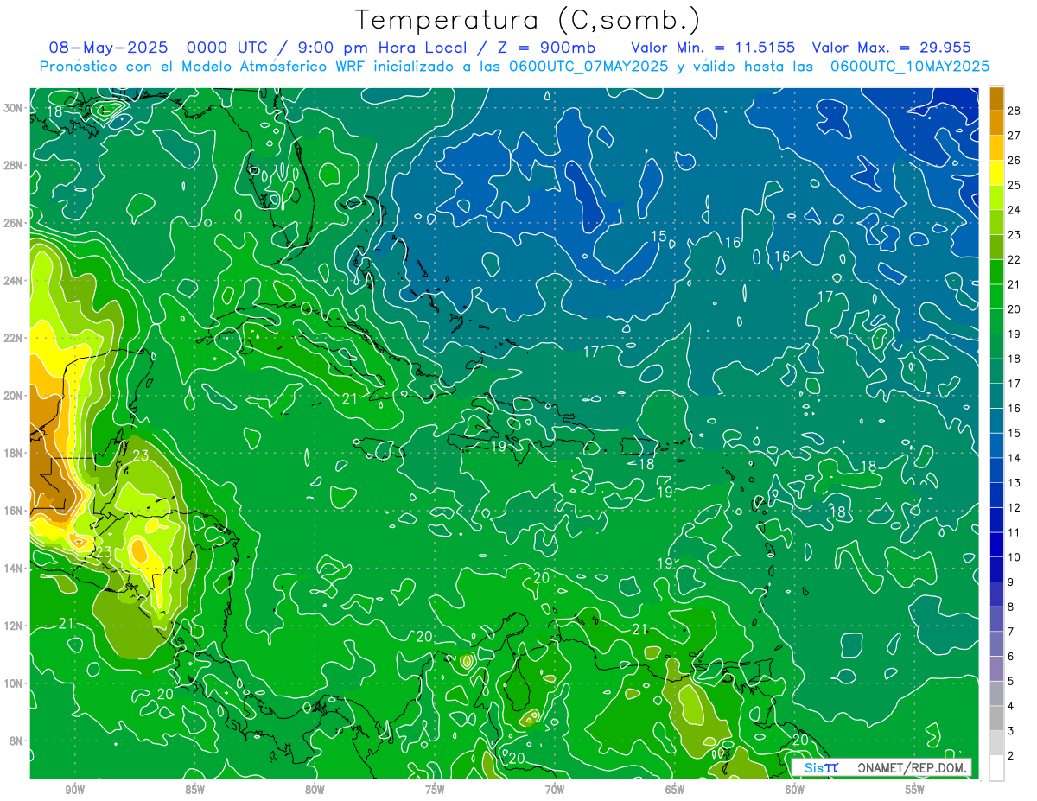Click the "16N" latitude axis label
Viewport: 1037px width, 801px height.
click(x=13, y=511)
